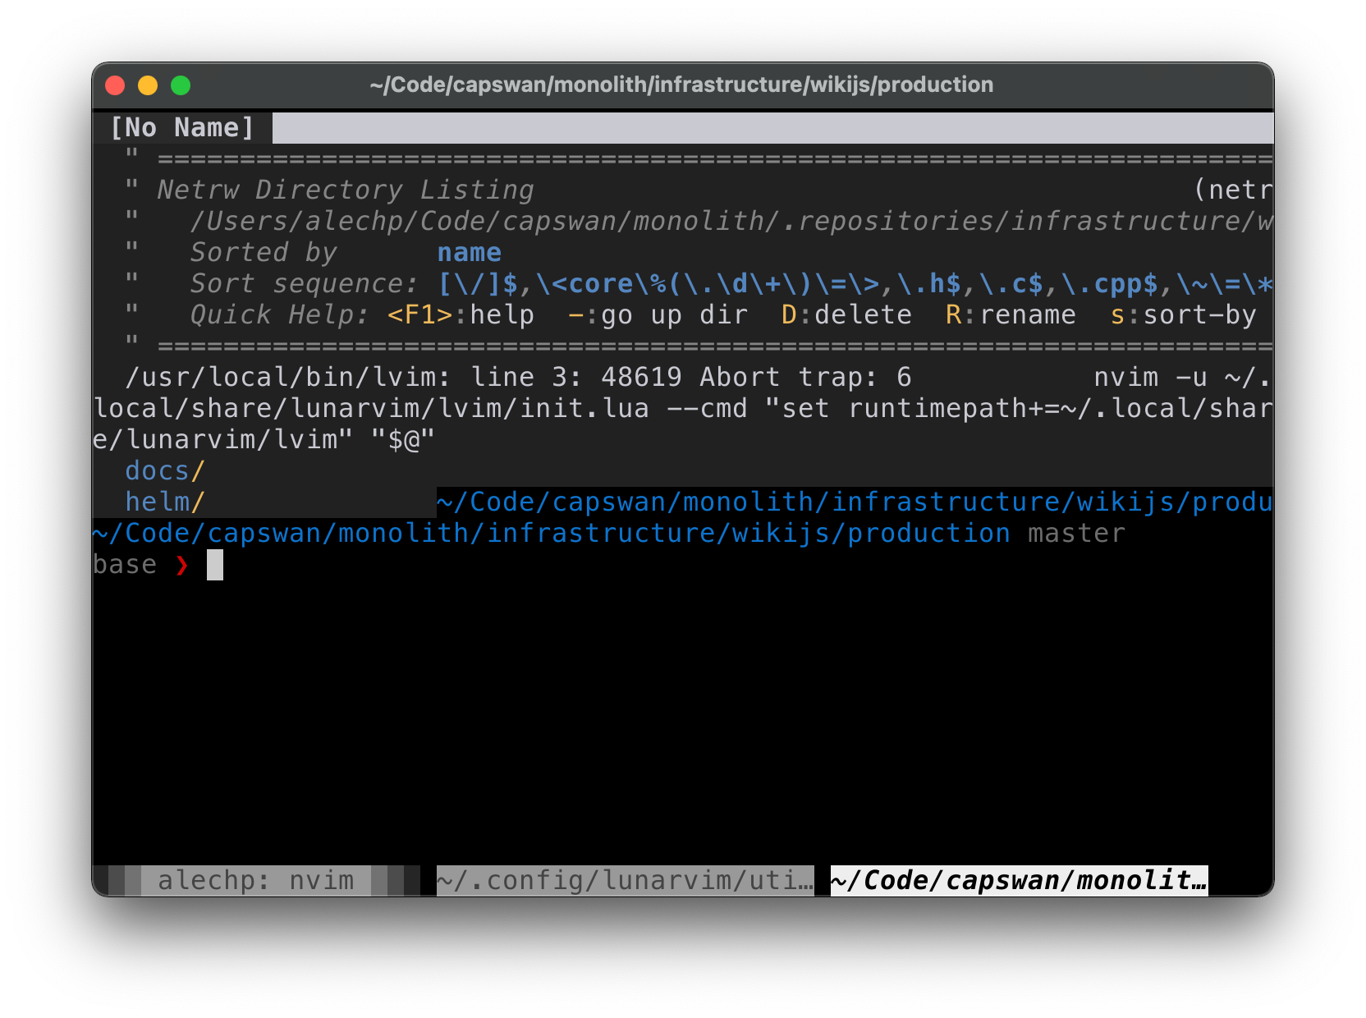Click the block cursor at the prompt

[215, 564]
